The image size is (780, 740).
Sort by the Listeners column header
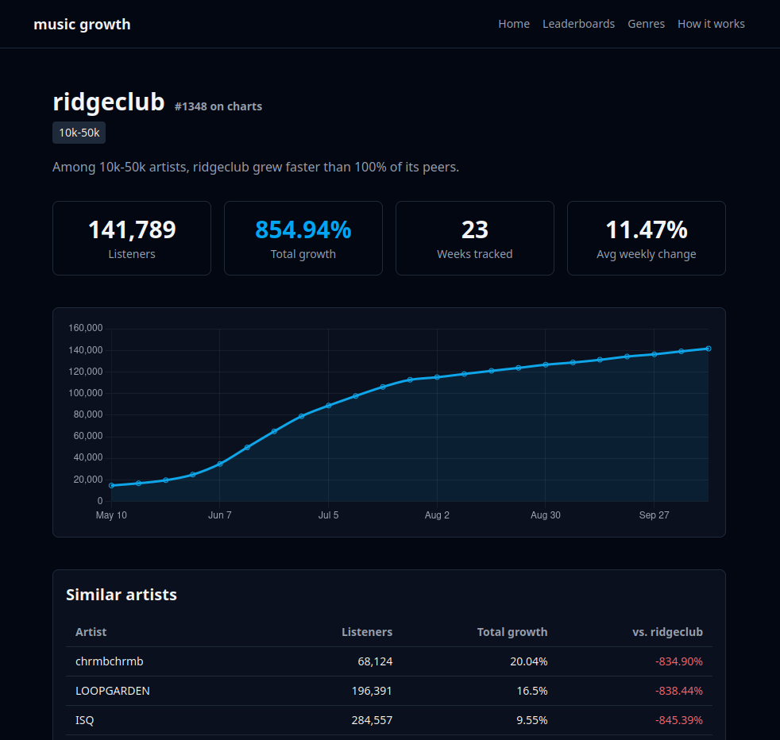pos(367,632)
